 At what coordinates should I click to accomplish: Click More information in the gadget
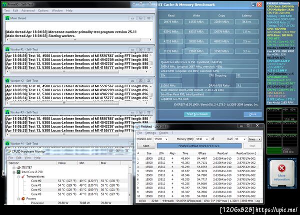click(281, 178)
